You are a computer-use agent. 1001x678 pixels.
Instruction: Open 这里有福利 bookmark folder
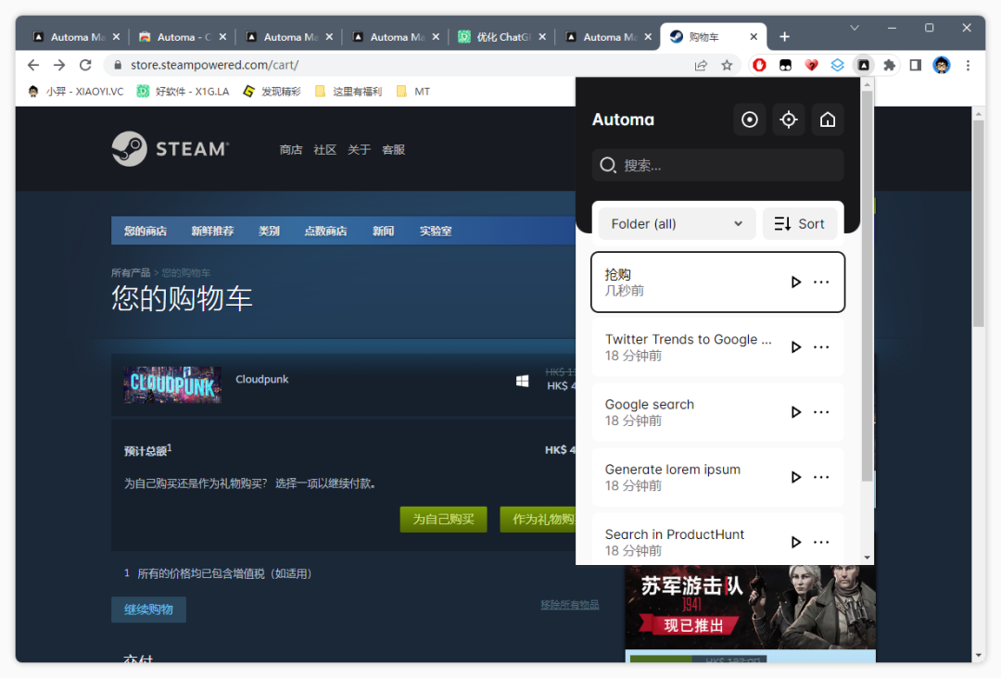pyautogui.click(x=348, y=91)
